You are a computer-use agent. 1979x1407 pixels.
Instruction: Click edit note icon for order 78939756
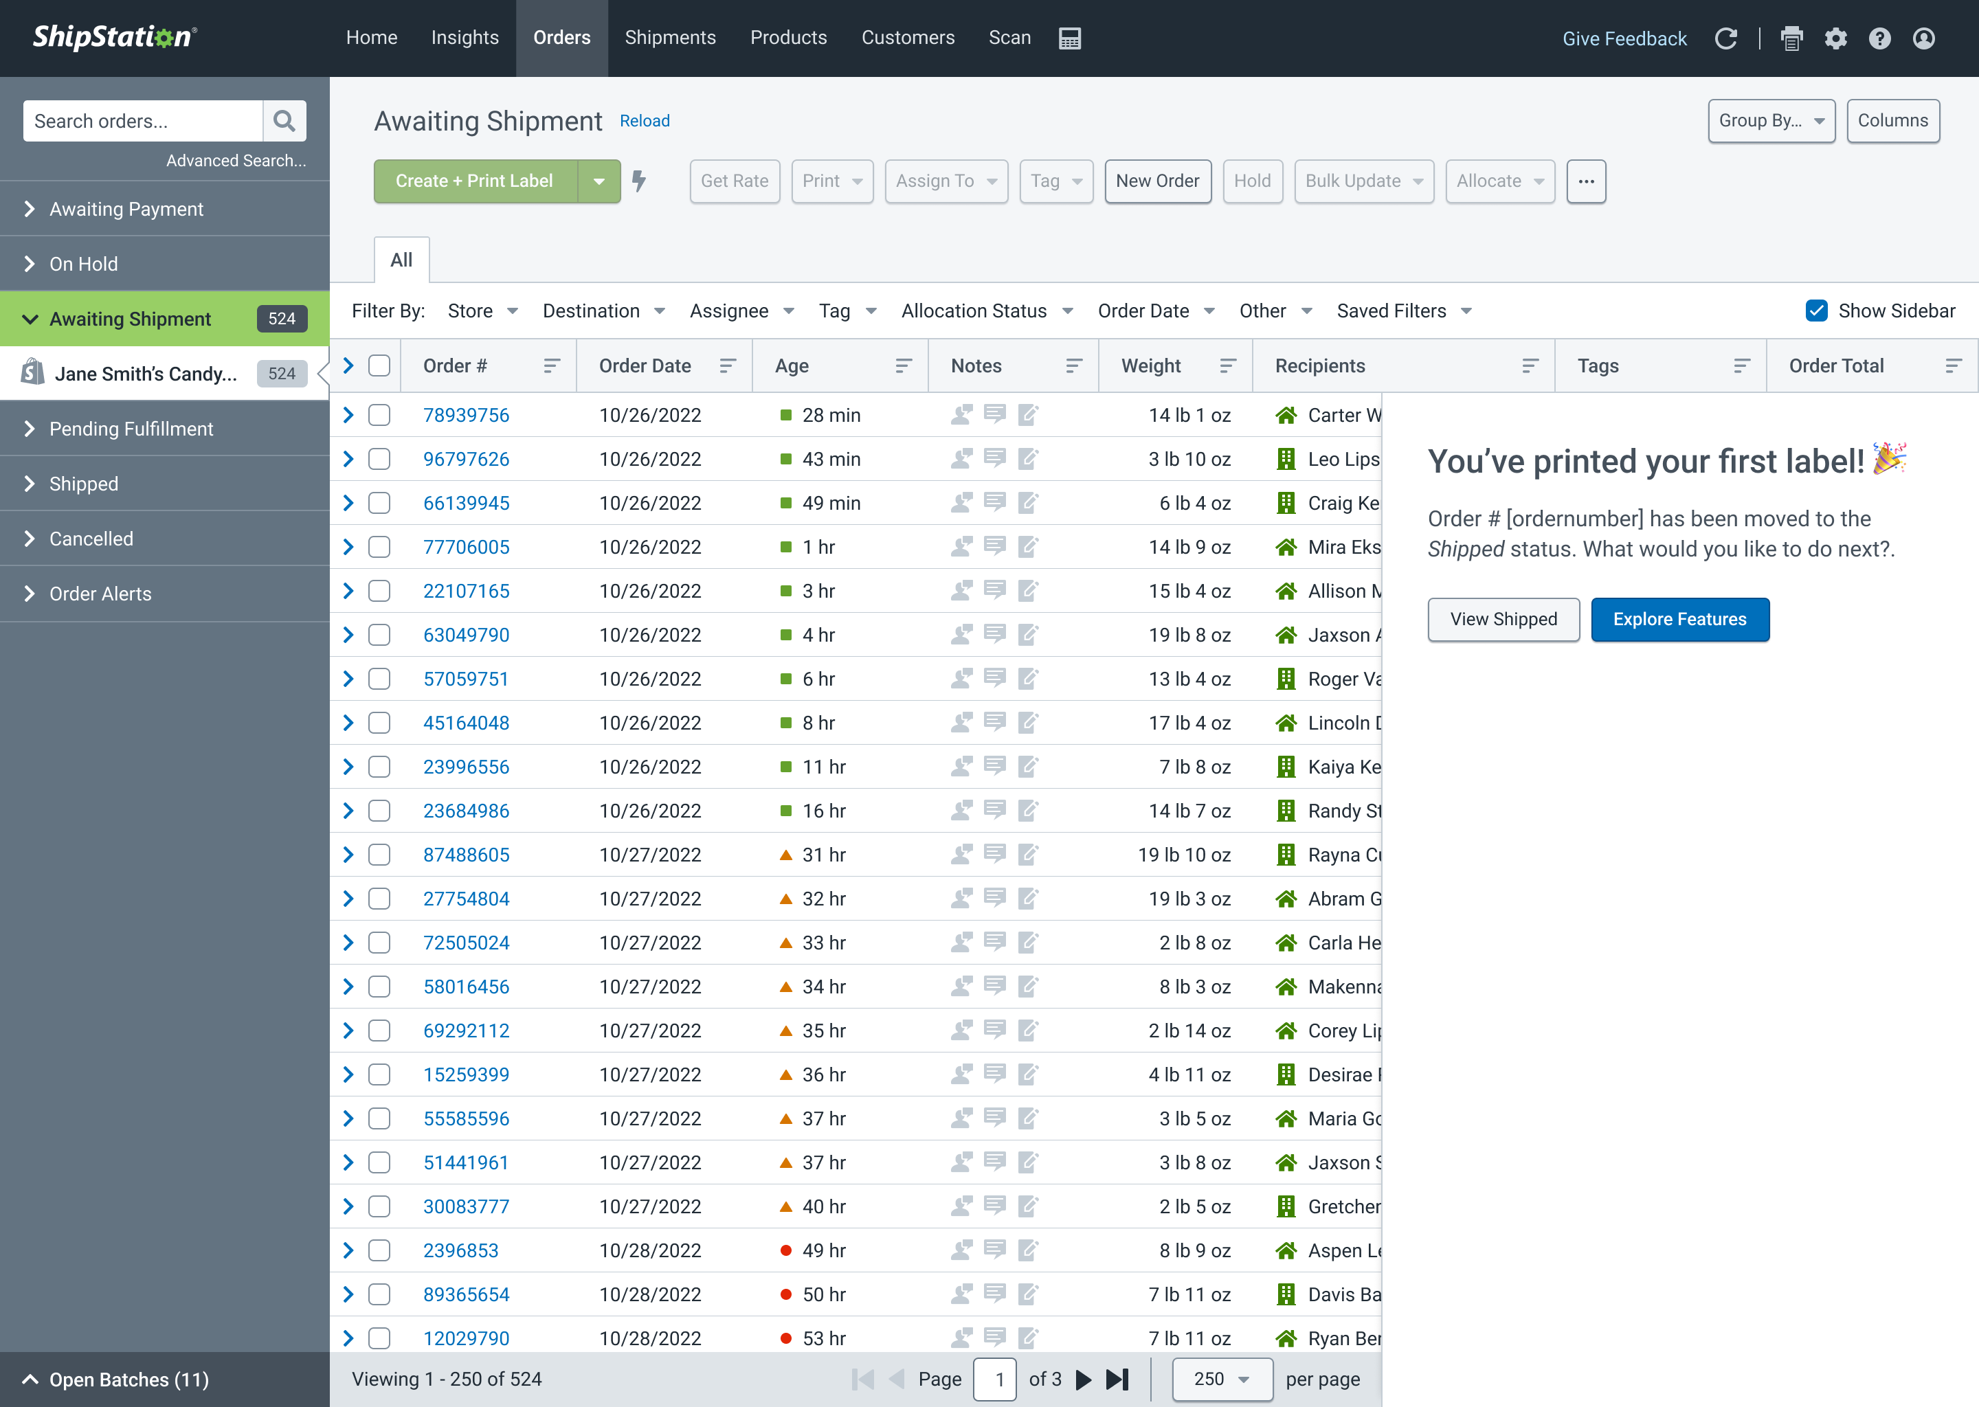tap(1027, 415)
